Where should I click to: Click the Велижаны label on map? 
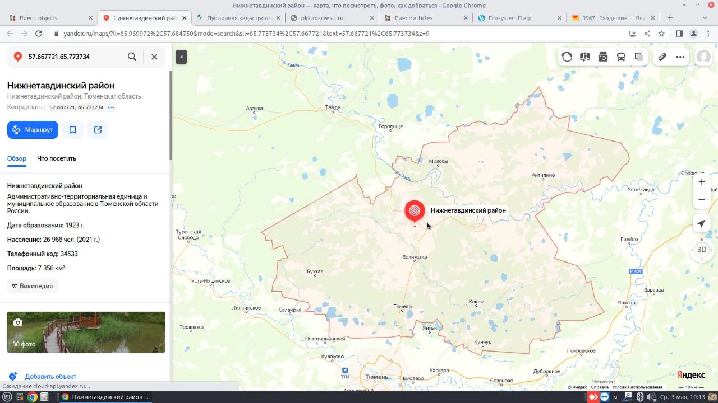coord(415,257)
